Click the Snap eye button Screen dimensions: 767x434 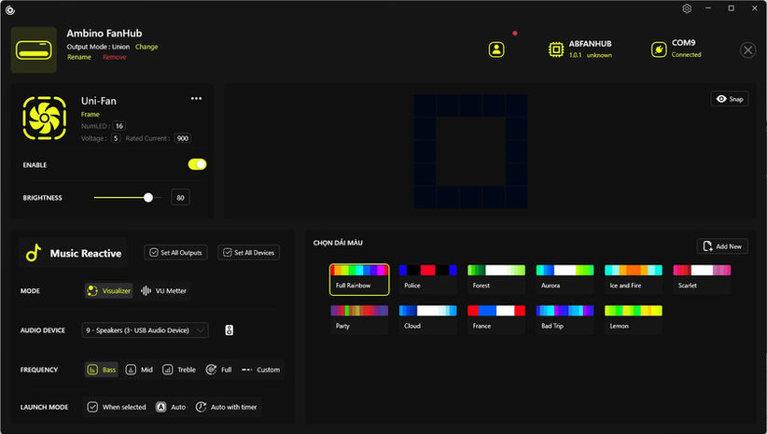click(x=730, y=99)
